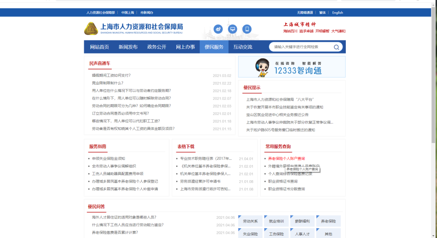Open question 哪些情况下用人单位可以代扣职工工资
The width and height of the screenshot is (437, 238).
click(x=126, y=121)
